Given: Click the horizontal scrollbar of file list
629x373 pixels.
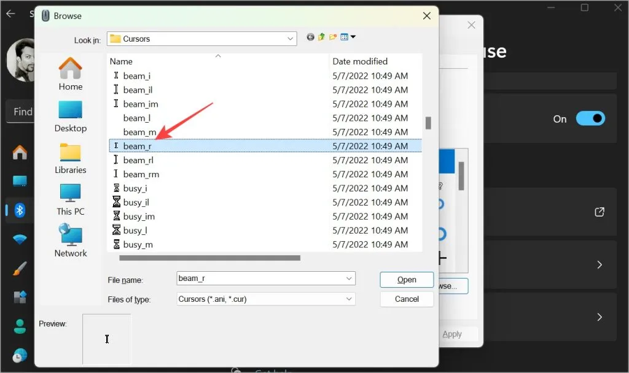Looking at the screenshot, I should pos(210,258).
